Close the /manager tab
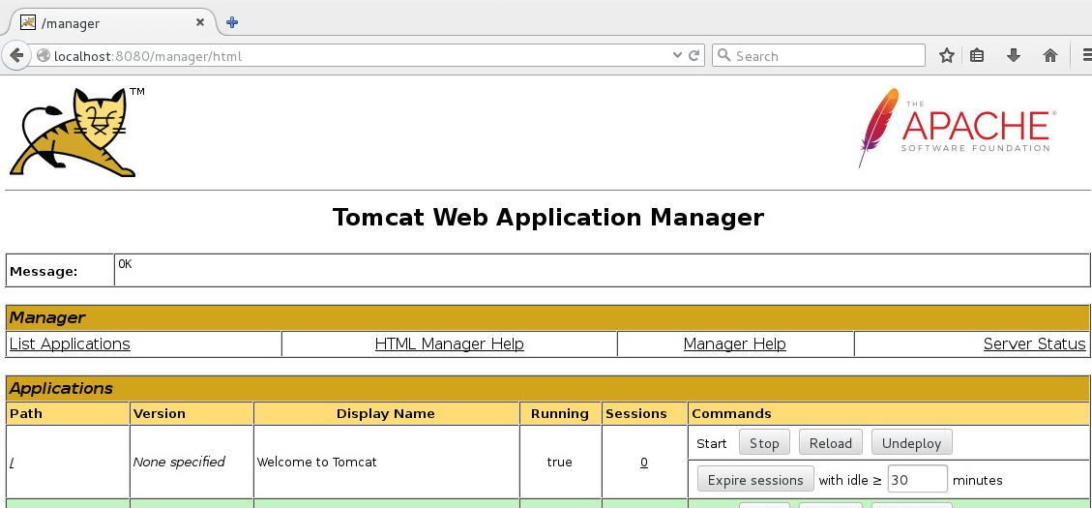This screenshot has width=1092, height=508. coord(200,22)
